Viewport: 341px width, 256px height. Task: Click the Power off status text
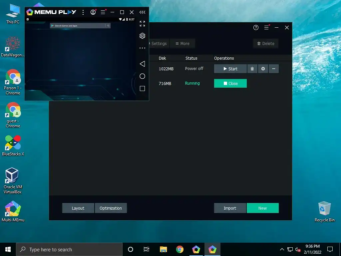tap(194, 69)
